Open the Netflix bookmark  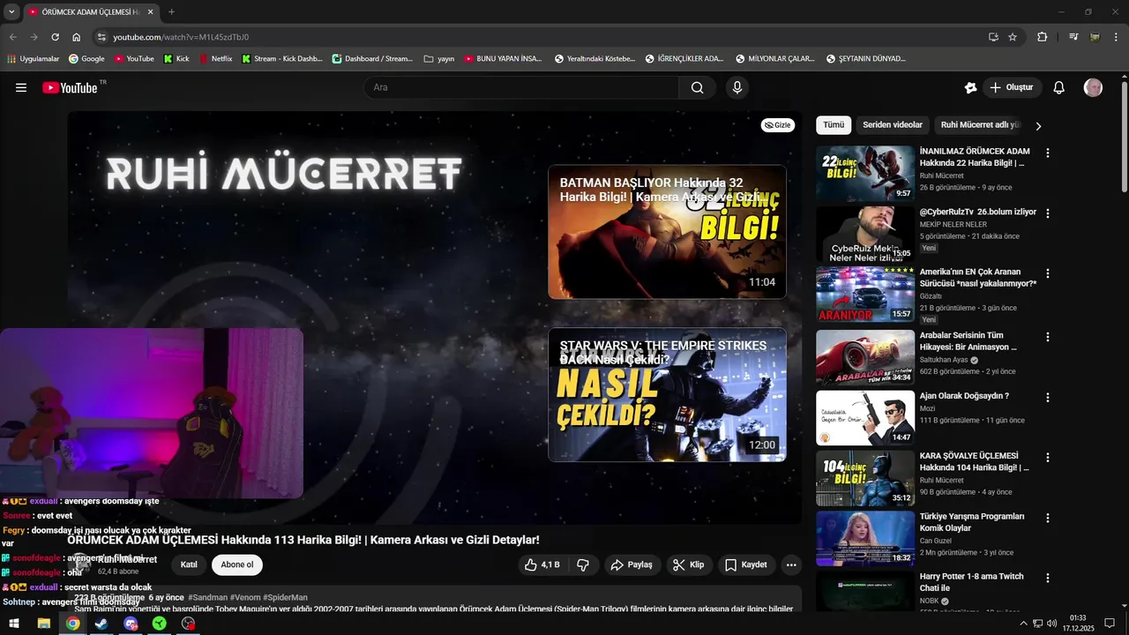coord(215,59)
